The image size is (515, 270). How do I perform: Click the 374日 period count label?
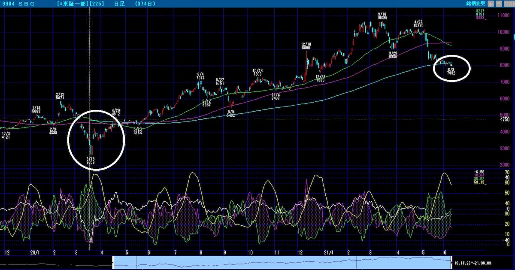coord(145,4)
